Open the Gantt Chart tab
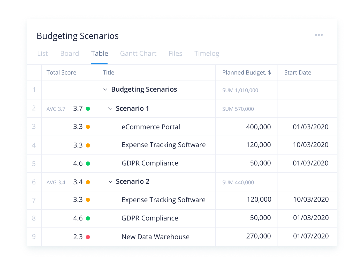The width and height of the screenshot is (364, 265). pos(138,54)
